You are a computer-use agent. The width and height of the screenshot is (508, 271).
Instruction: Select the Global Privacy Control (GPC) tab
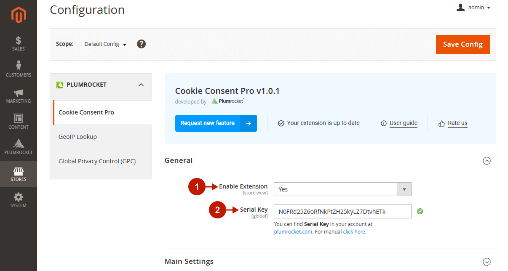tap(102, 161)
